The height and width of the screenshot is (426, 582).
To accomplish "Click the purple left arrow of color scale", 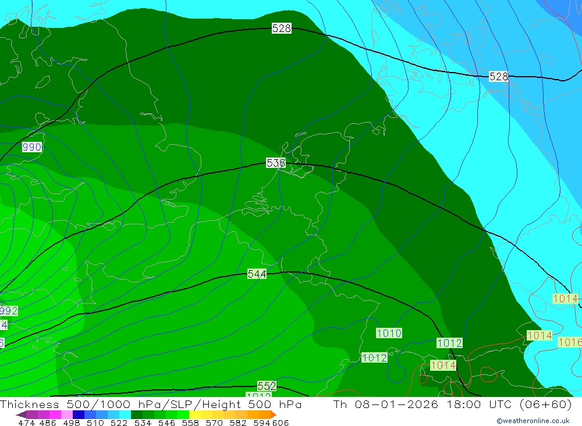I will coord(20,415).
